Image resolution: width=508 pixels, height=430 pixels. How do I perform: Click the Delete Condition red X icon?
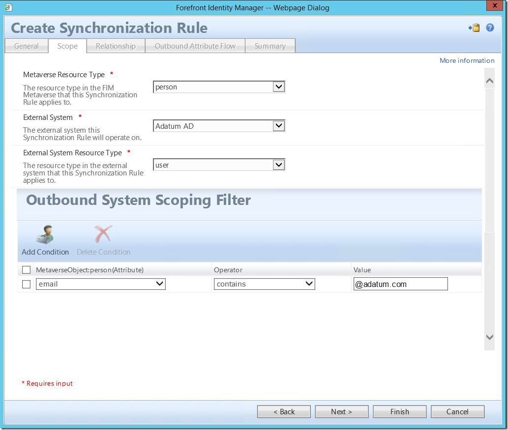pos(103,234)
